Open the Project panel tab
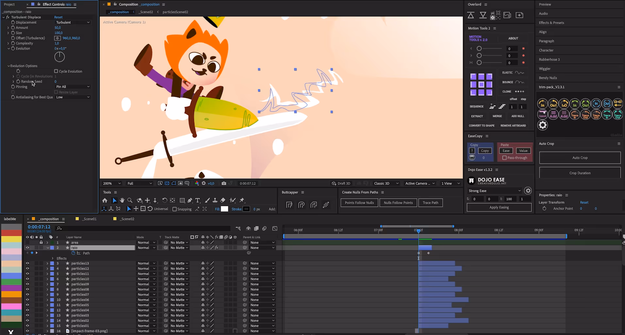625x335 pixels. click(x=9, y=5)
